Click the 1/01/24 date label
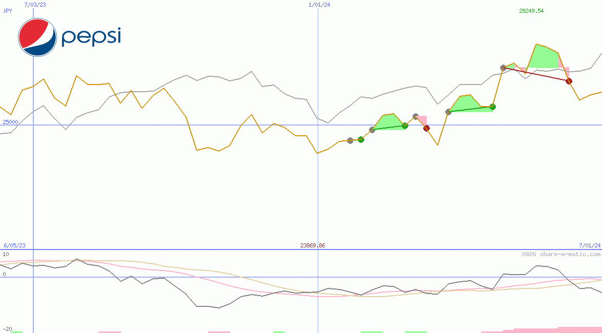602x333 pixels. click(319, 5)
